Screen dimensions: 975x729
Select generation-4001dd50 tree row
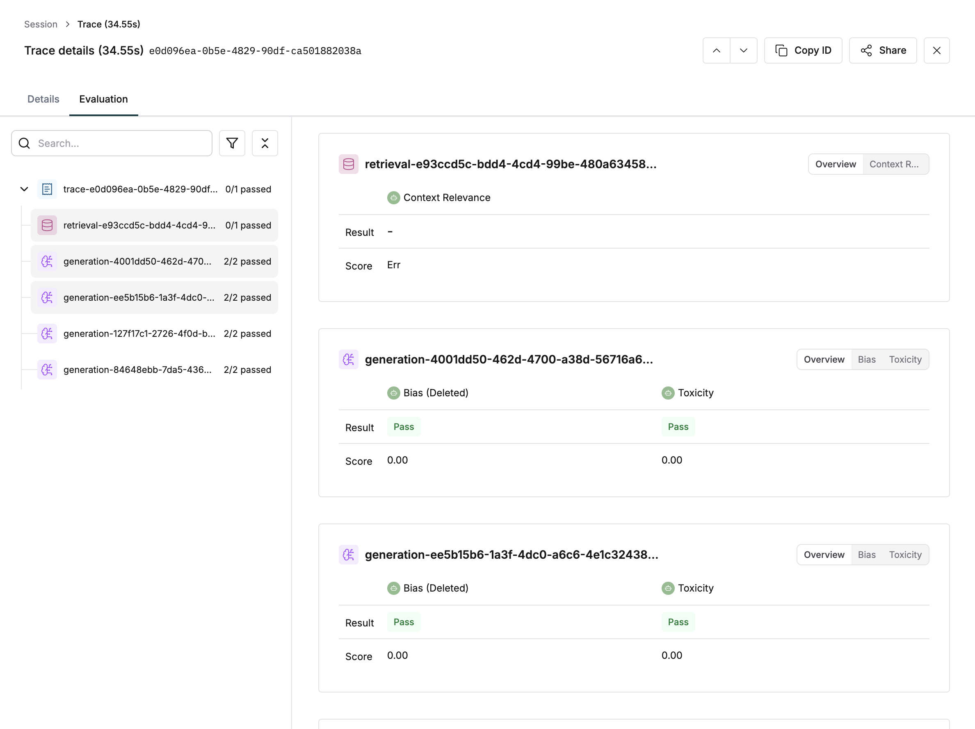click(154, 261)
